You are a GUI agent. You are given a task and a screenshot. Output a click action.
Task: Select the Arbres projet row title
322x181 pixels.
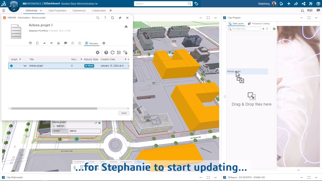[36, 66]
